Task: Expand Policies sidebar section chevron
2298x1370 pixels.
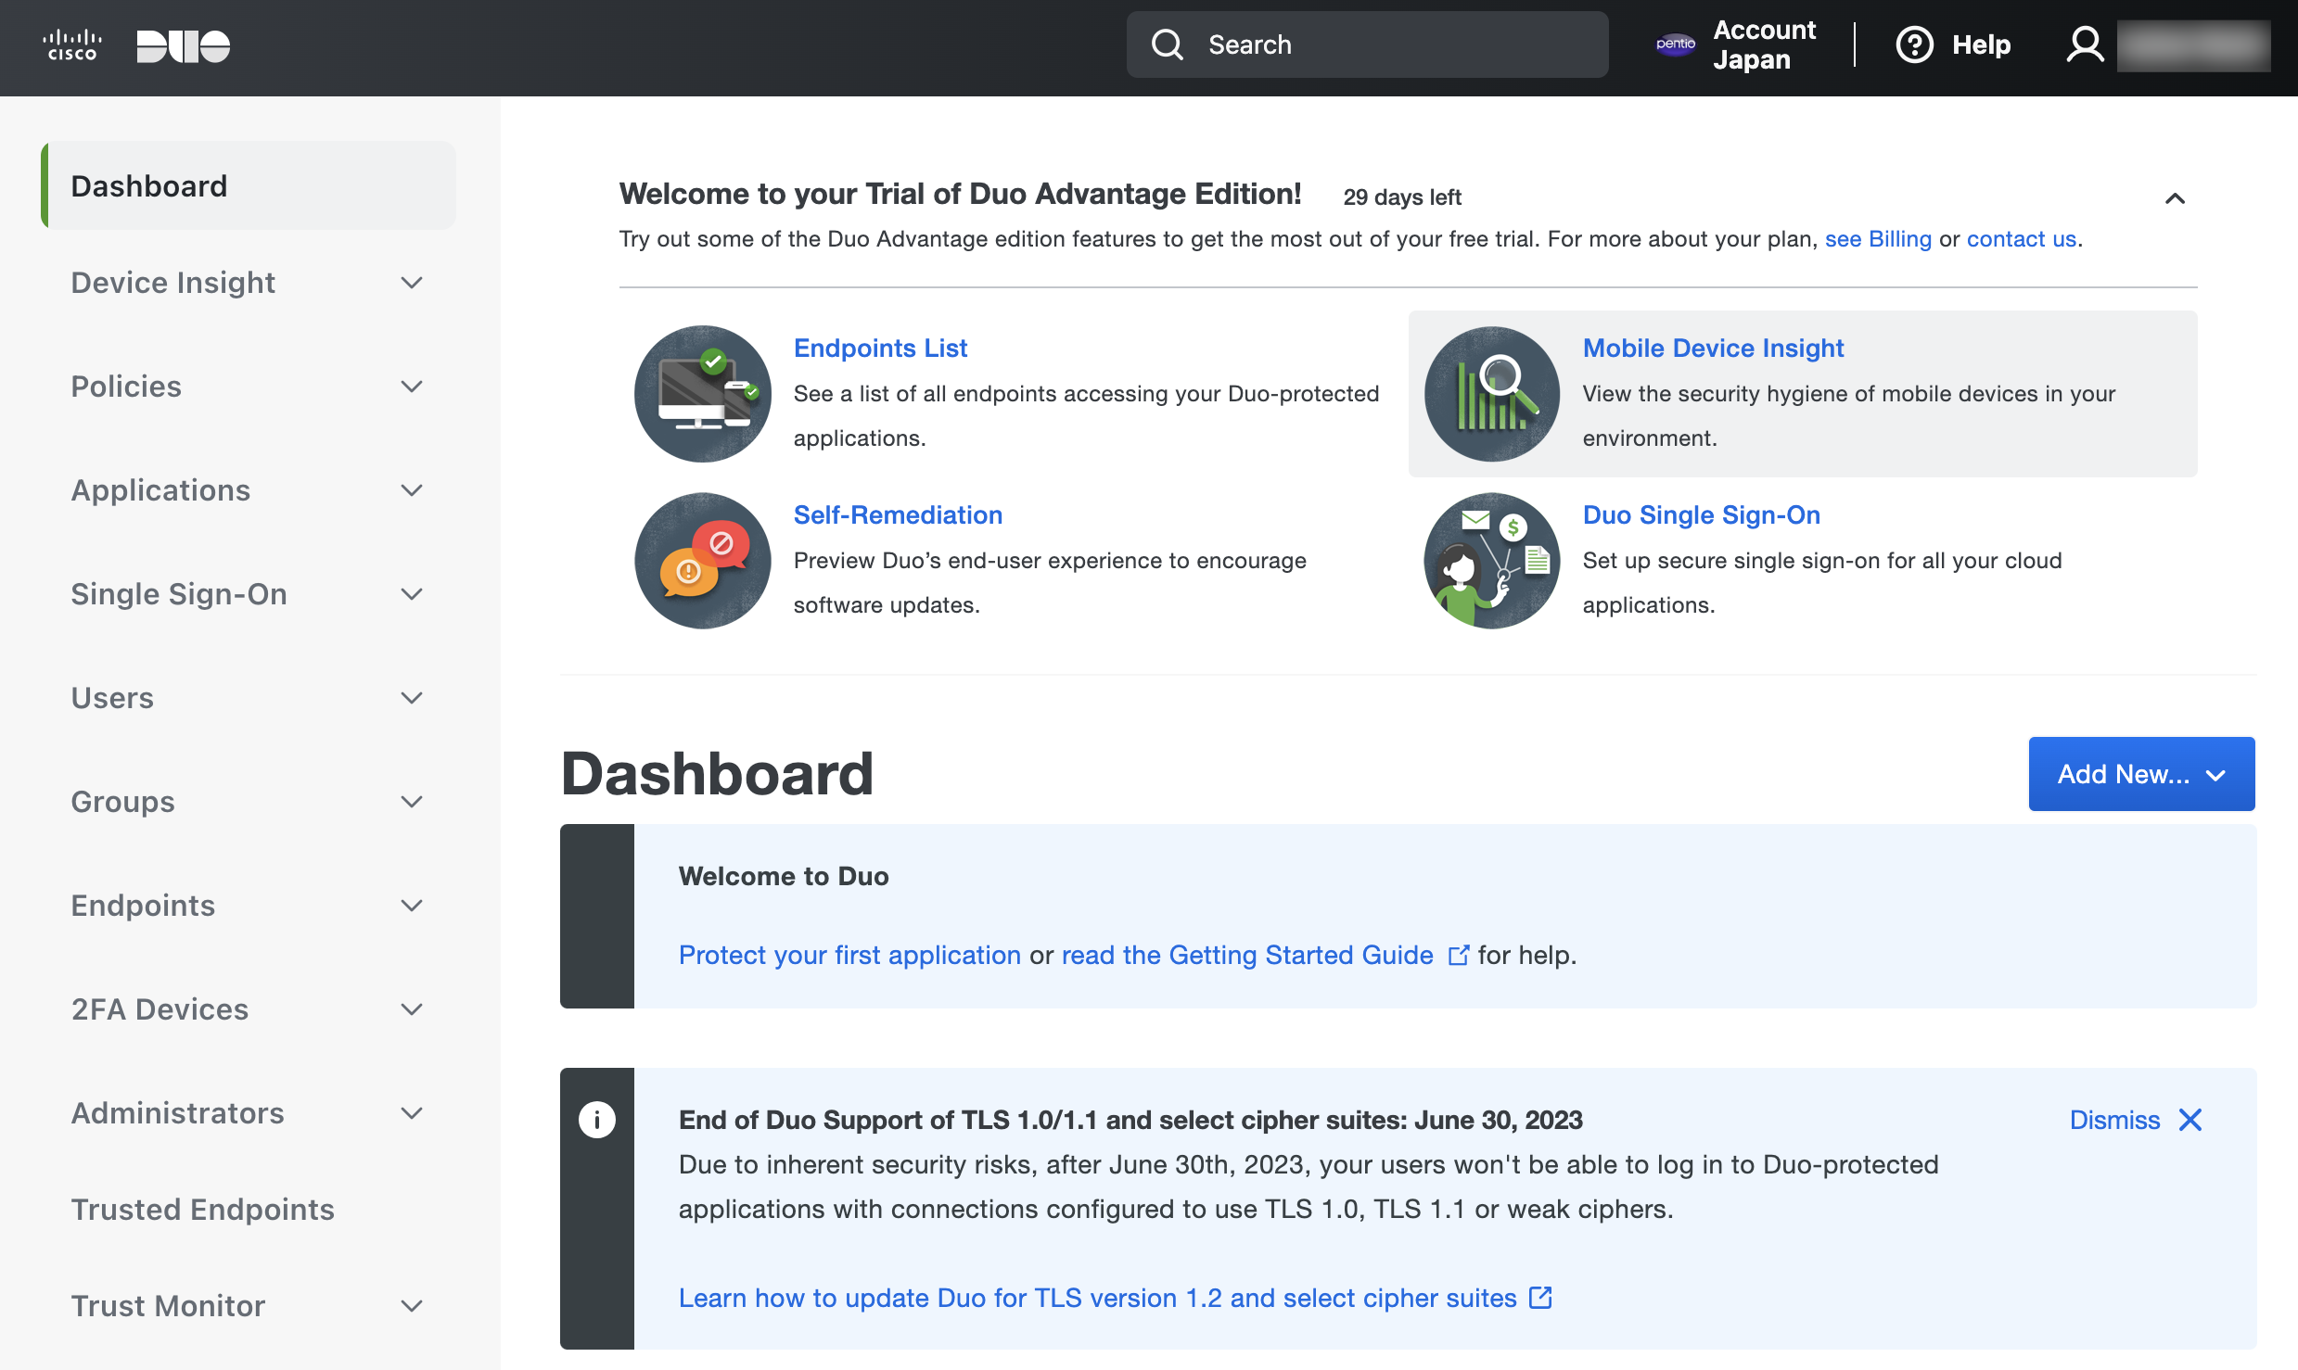Action: click(412, 387)
